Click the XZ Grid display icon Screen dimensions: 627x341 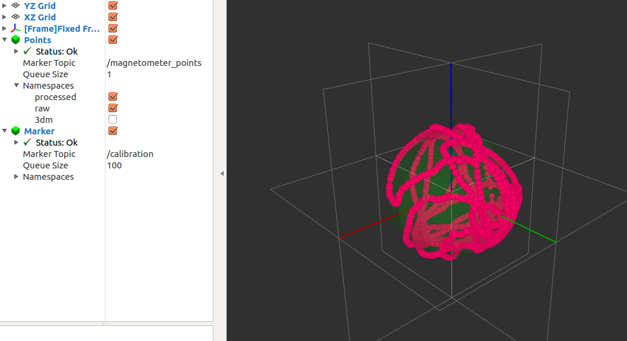pyautogui.click(x=16, y=17)
